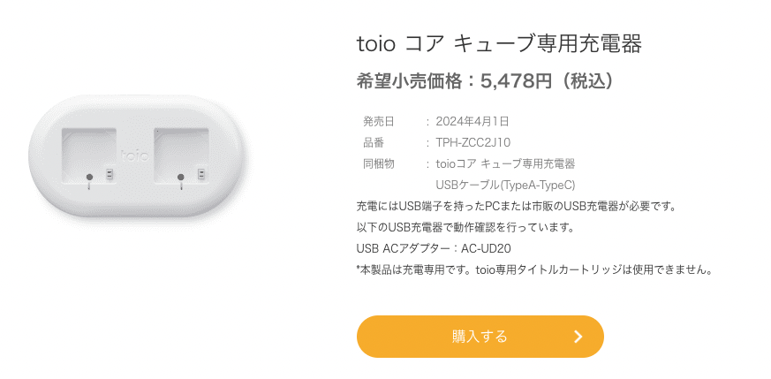Click the 発売日 label
This screenshot has height=379, width=771.
379,121
